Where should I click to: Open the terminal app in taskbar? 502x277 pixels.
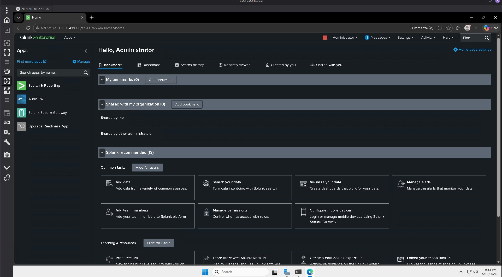pyautogui.click(x=298, y=272)
